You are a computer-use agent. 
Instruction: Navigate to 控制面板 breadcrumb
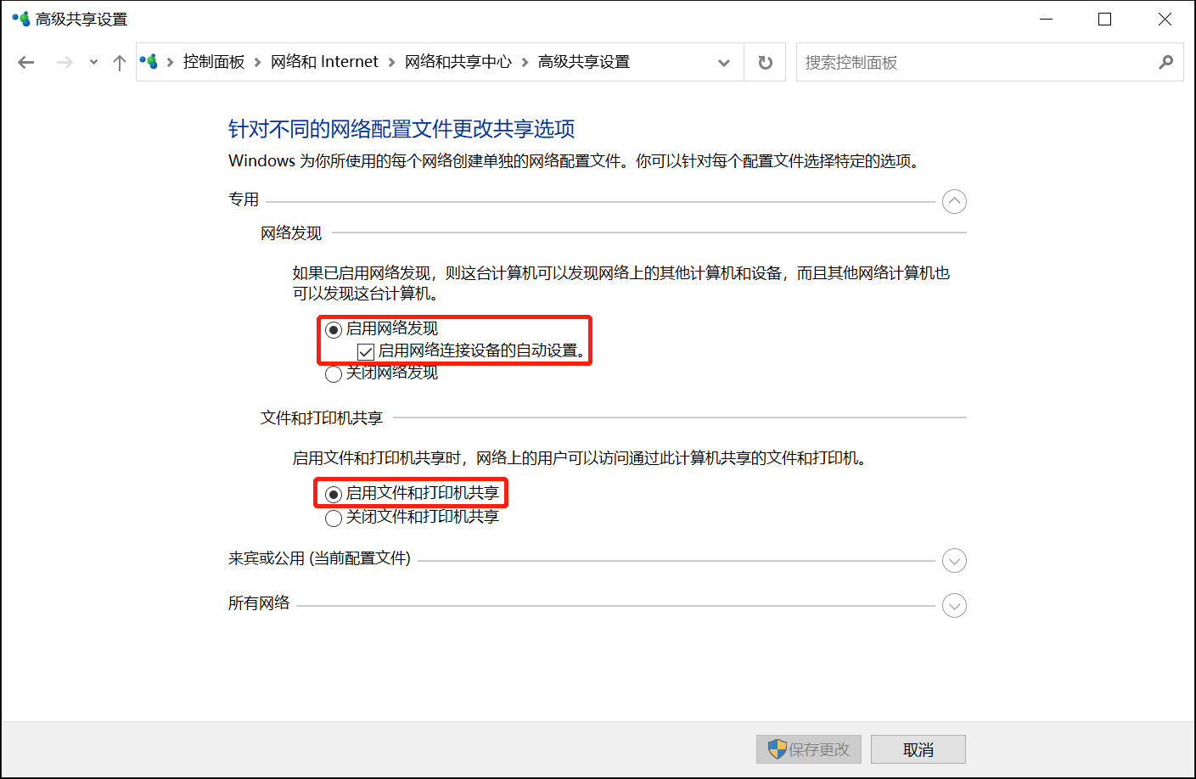pos(214,61)
